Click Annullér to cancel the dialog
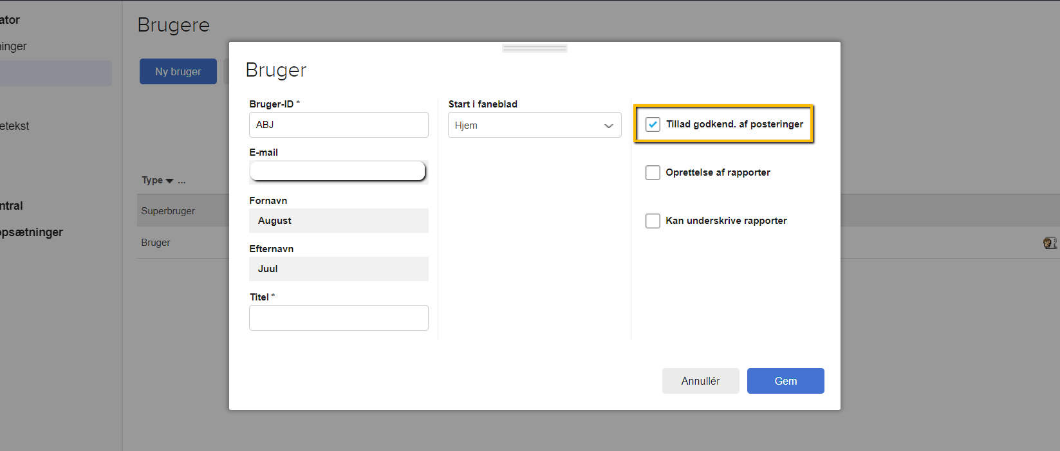The width and height of the screenshot is (1060, 451). coord(700,381)
